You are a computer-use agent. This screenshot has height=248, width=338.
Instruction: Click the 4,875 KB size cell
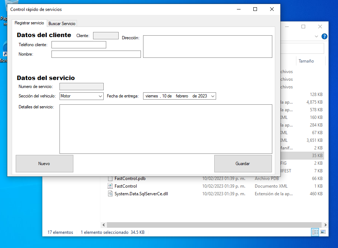[315, 102]
